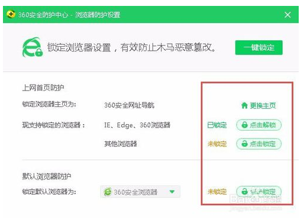
Task: Click 未锁定 status in 默认浏览器防护 section
Action: tap(217, 192)
